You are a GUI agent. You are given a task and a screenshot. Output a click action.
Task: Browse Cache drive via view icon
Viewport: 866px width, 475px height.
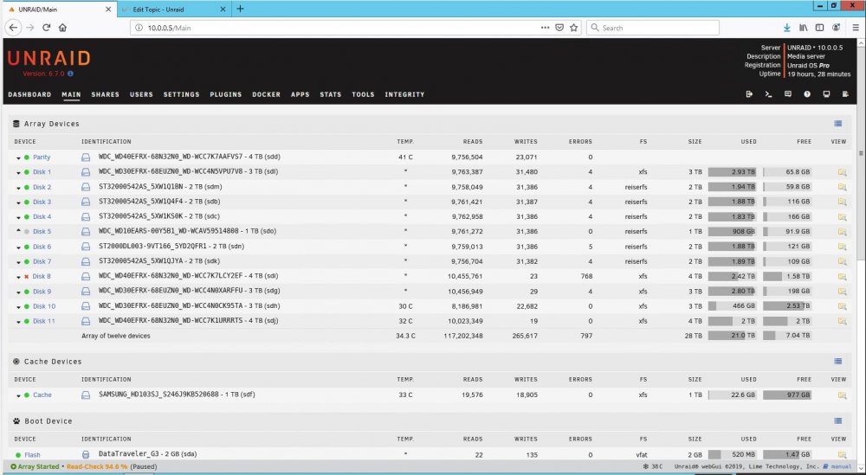tap(842, 395)
